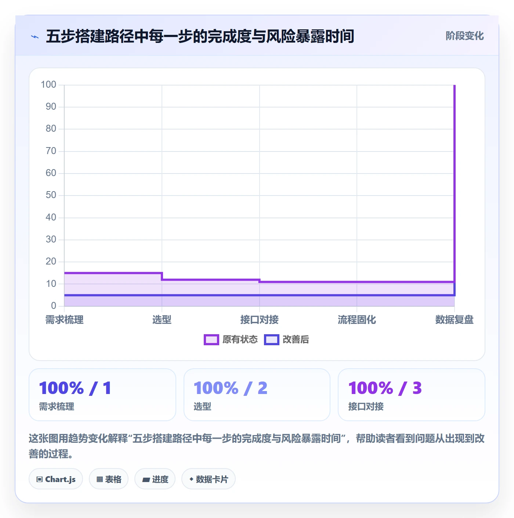Click the 流程固化 x-axis label
This screenshot has height=518, width=514.
[x=357, y=320]
